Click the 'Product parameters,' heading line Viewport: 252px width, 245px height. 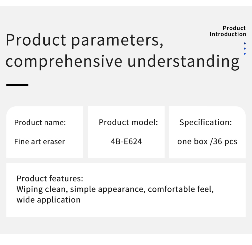[x=85, y=41]
